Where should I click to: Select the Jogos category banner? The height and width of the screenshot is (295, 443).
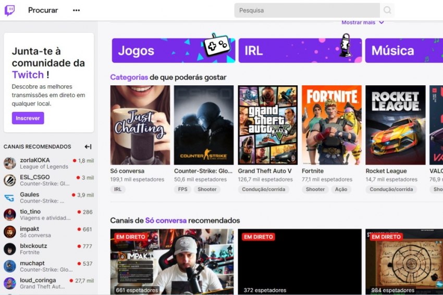coord(174,50)
